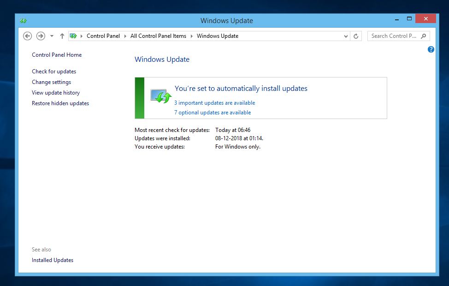Open the recent locations dropdown arrow
The height and width of the screenshot is (286, 449).
[52, 36]
